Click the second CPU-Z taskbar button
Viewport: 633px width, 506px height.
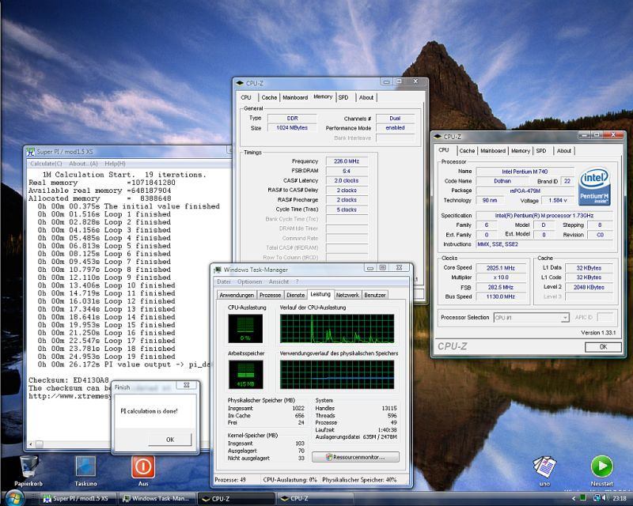[316, 499]
